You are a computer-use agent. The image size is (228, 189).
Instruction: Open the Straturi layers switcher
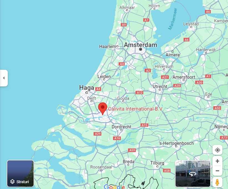20,173
